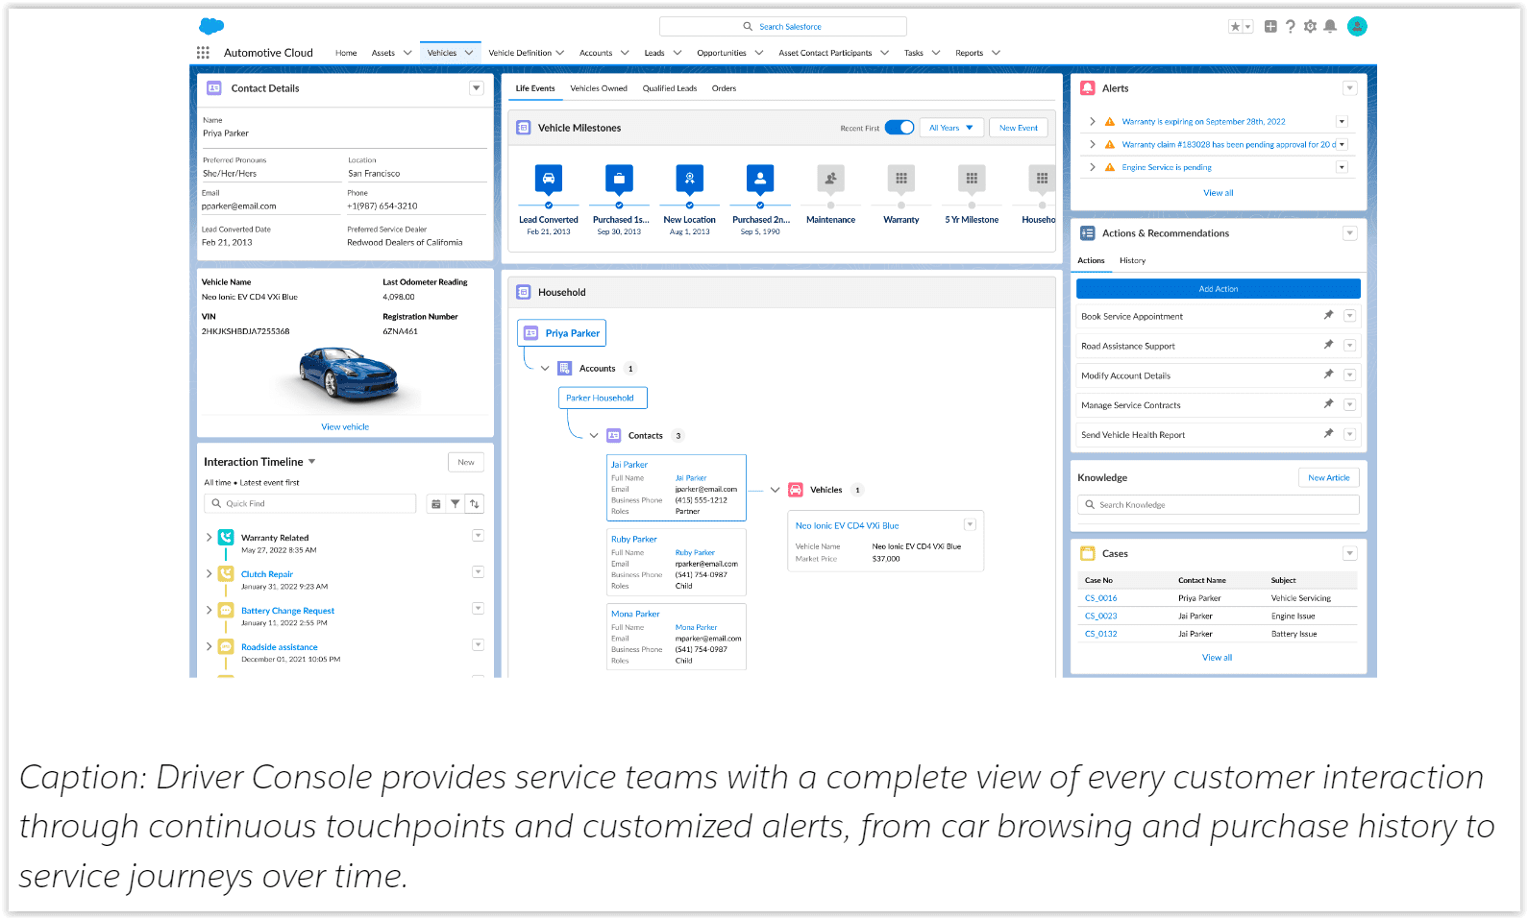1528x919 pixels.
Task: Click the Search Knowledge field
Action: 1219,505
